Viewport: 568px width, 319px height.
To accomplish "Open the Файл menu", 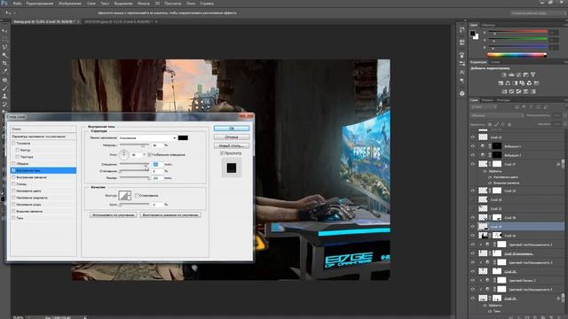I will [x=17, y=4].
